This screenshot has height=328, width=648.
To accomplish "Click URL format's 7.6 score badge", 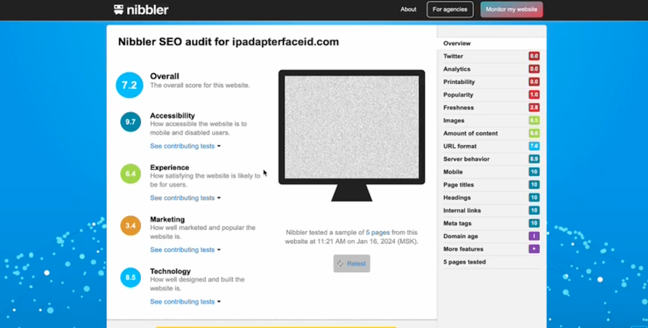I will click(534, 146).
